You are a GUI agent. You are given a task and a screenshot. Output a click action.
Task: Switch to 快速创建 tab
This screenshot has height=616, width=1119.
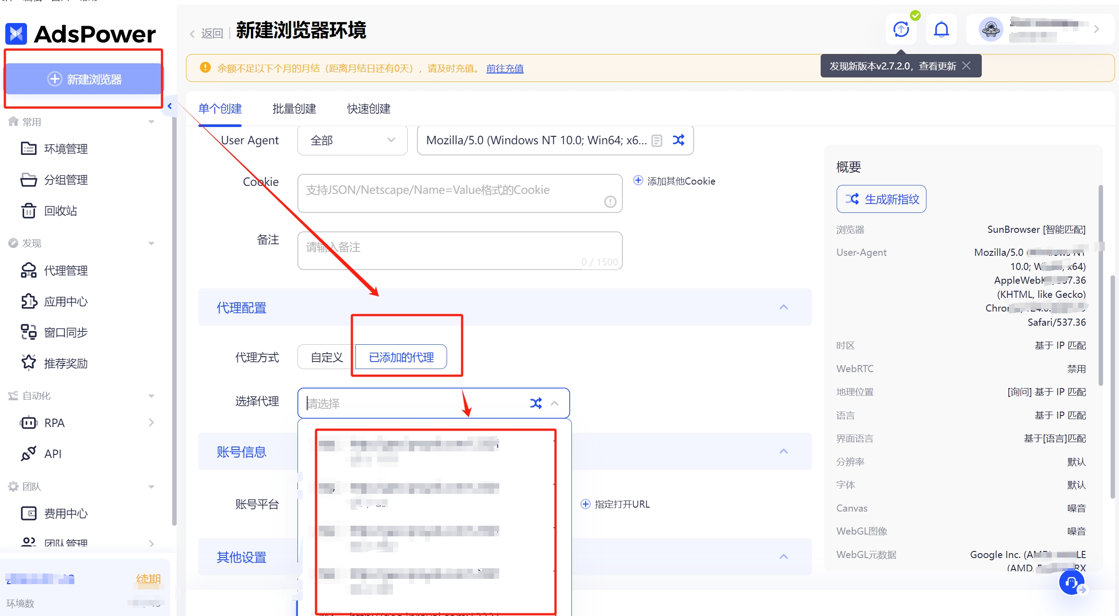click(x=368, y=109)
